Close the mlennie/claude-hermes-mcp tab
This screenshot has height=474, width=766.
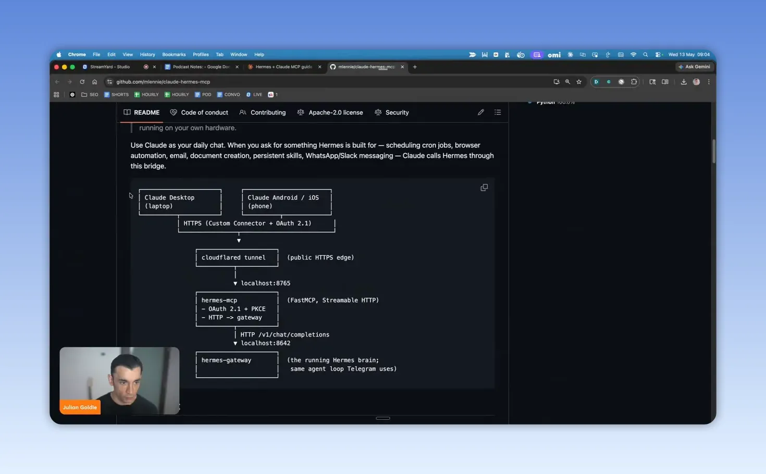coord(402,67)
